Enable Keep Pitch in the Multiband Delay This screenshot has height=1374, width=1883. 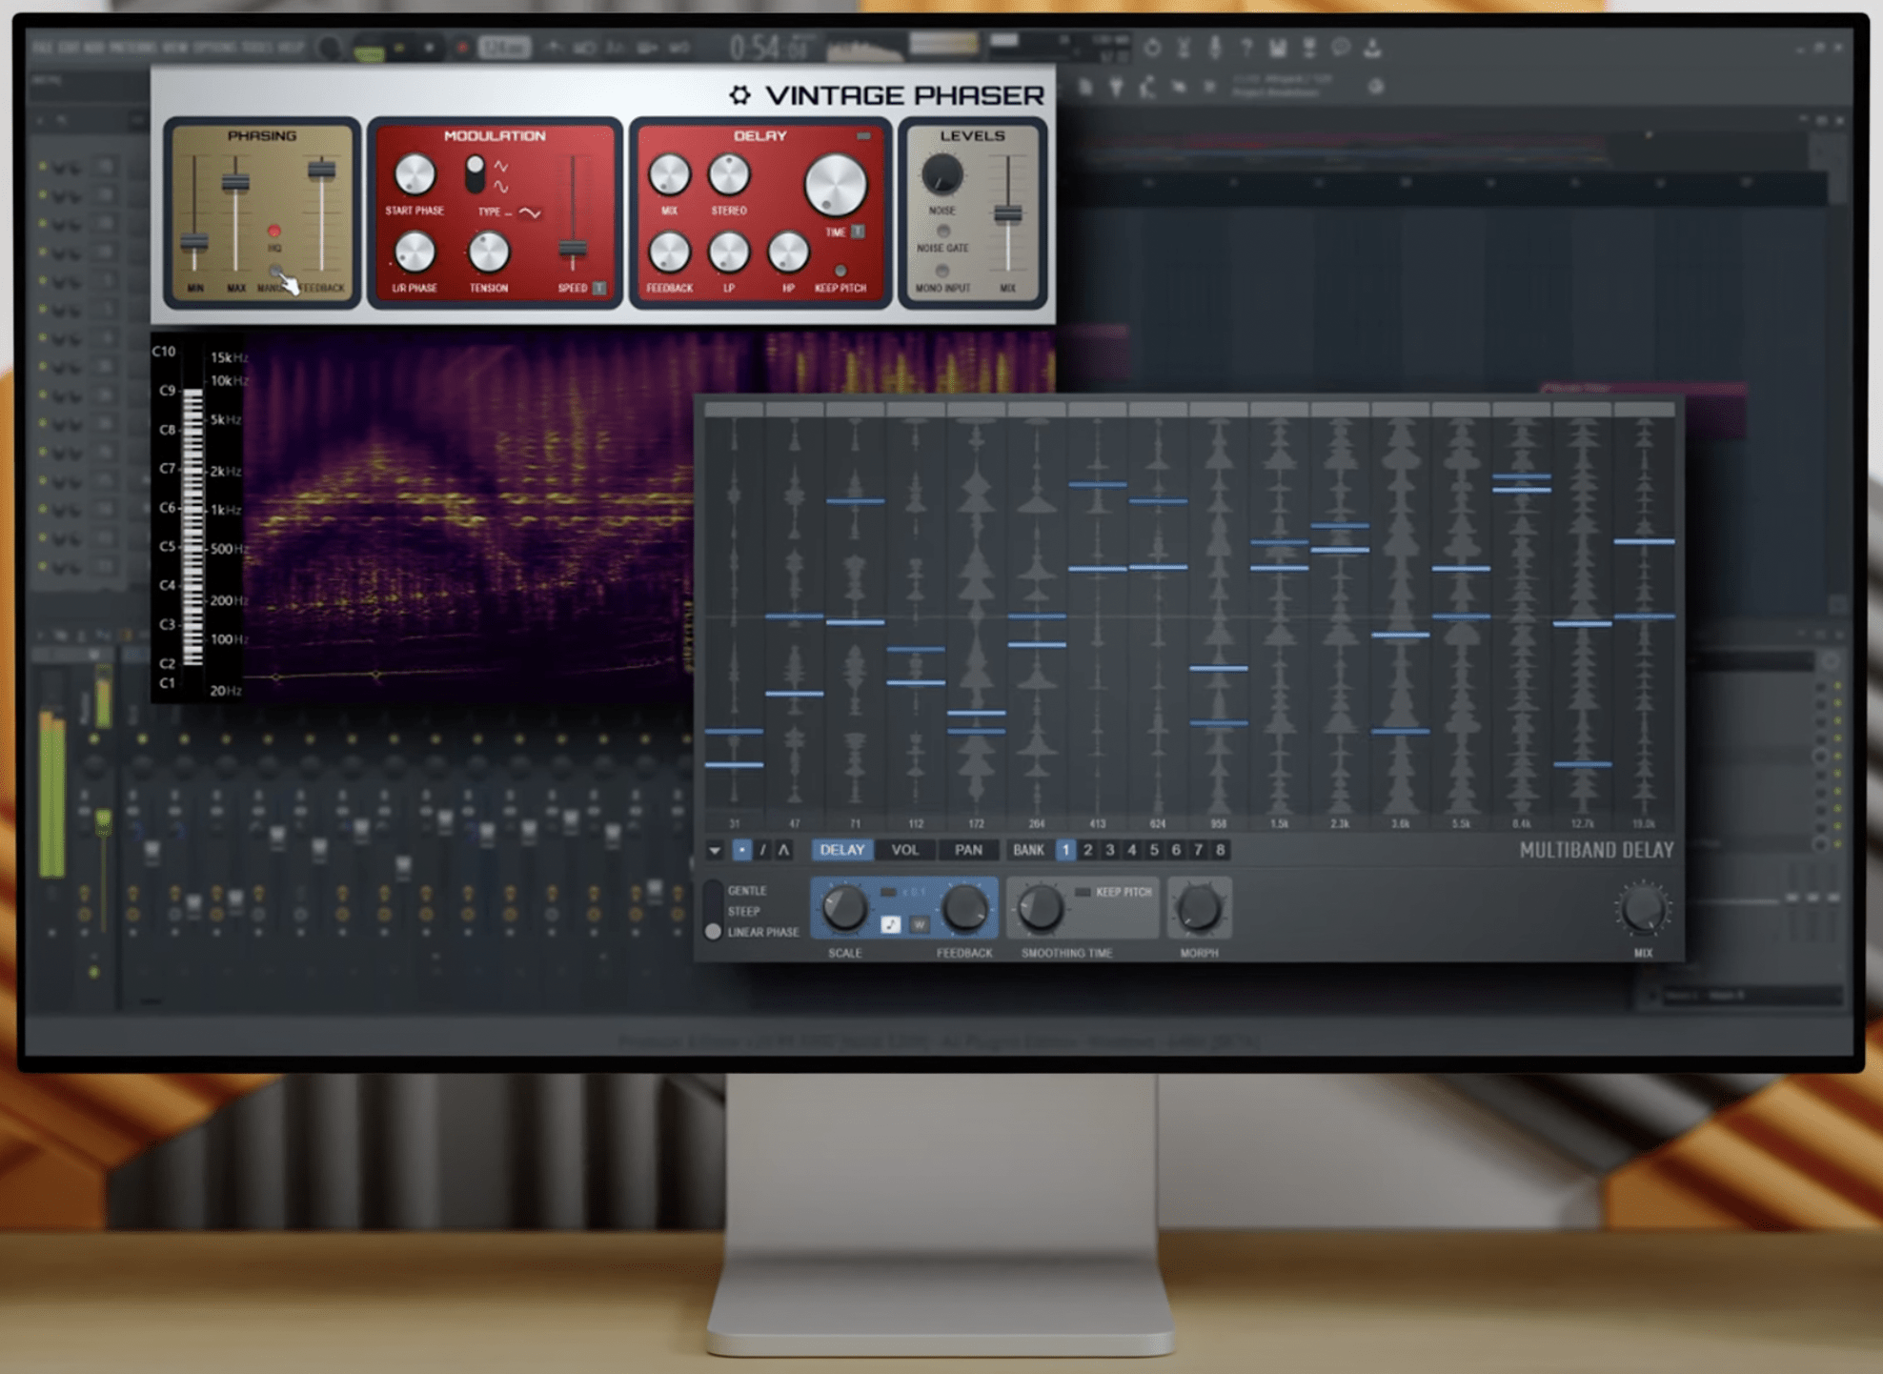point(1082,892)
